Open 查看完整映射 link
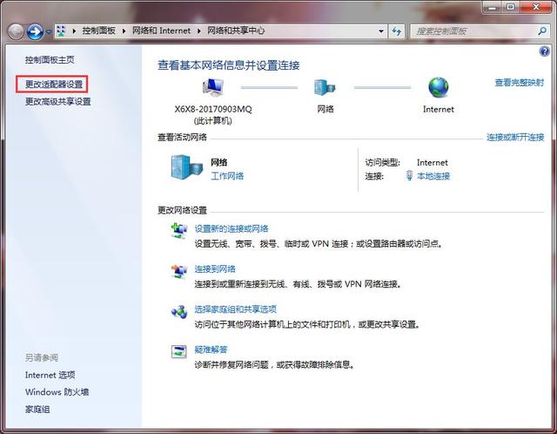557x434 pixels. (x=520, y=83)
